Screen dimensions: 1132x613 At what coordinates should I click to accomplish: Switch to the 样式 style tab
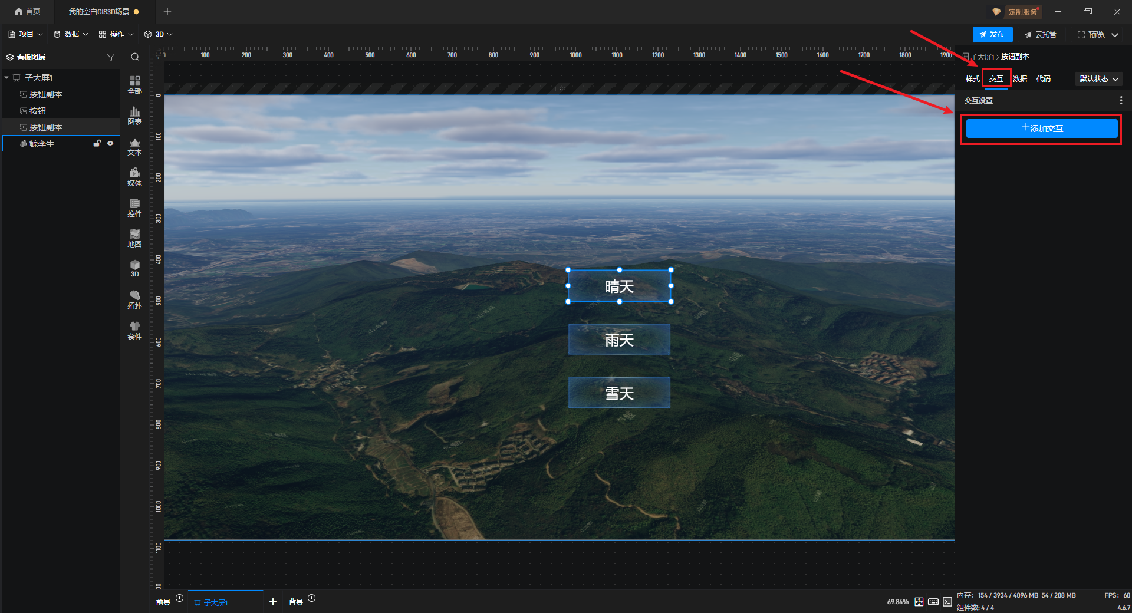pyautogui.click(x=972, y=79)
